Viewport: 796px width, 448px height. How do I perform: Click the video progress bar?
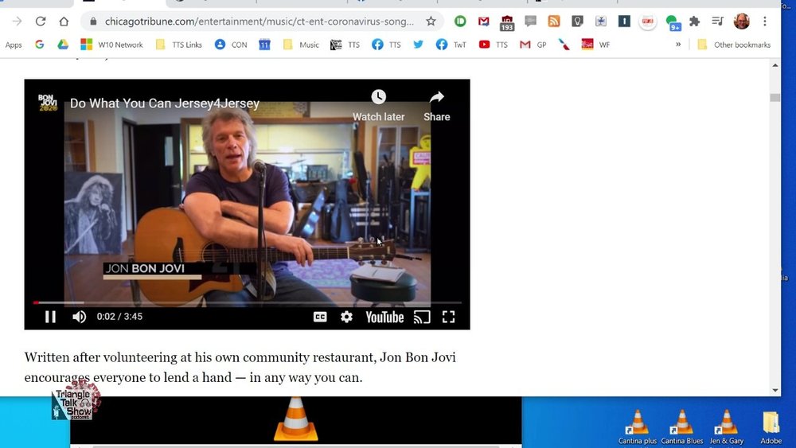[248, 302]
